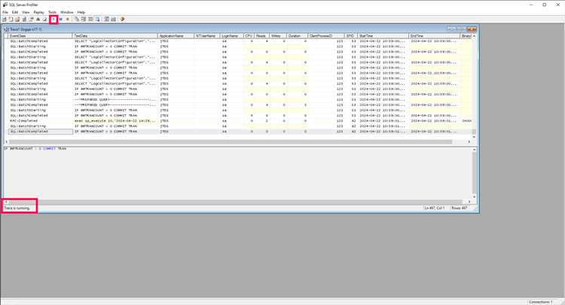Select the SQL:BatchStarting row with SPID 62
Screen dimensions: 565x305
[240, 126]
